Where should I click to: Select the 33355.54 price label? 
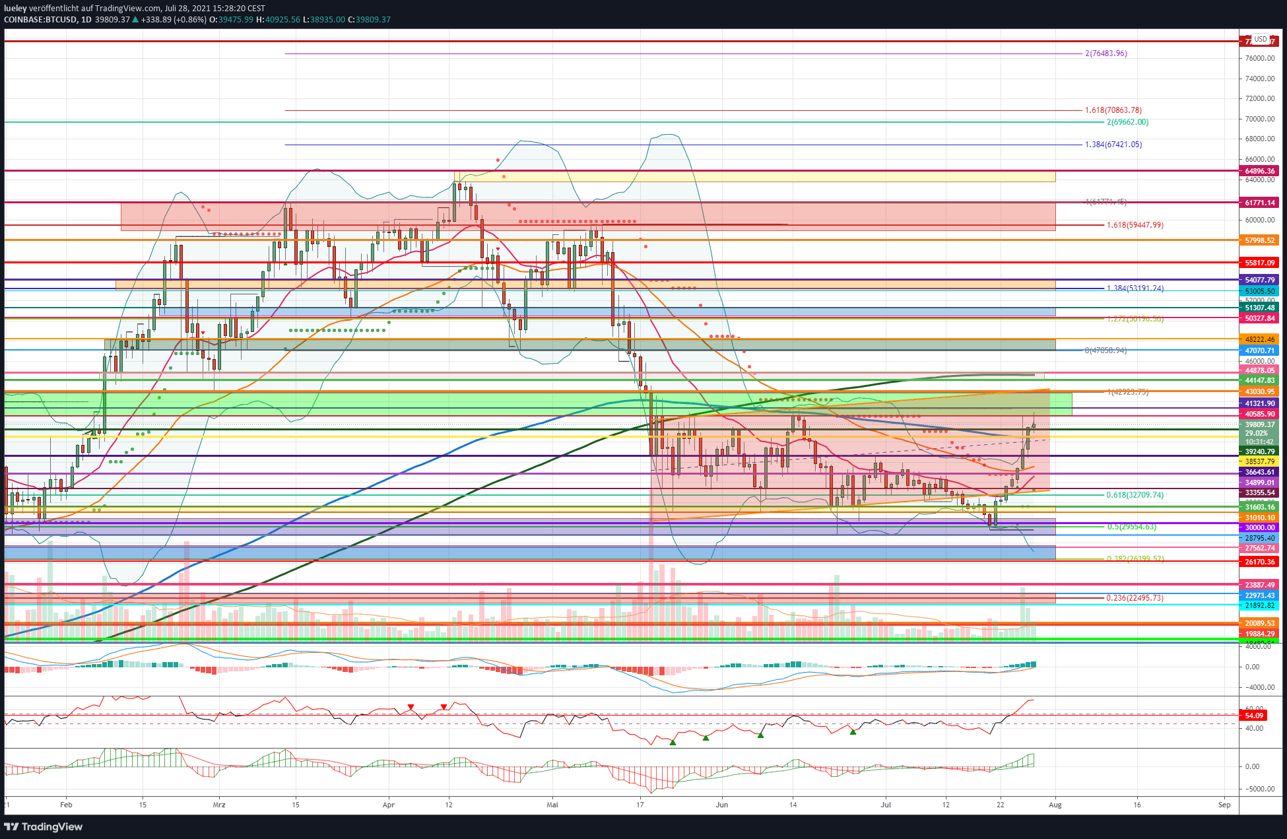pyautogui.click(x=1259, y=492)
